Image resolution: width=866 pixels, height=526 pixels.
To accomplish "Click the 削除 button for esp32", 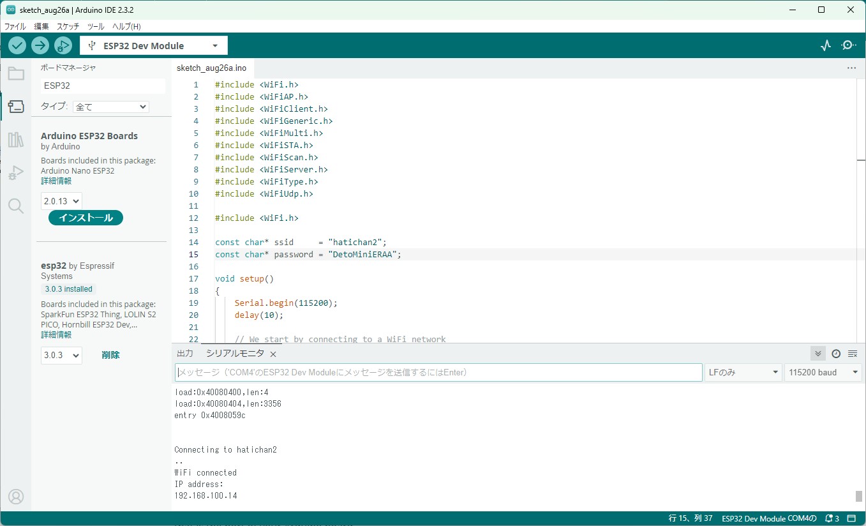I will (110, 355).
